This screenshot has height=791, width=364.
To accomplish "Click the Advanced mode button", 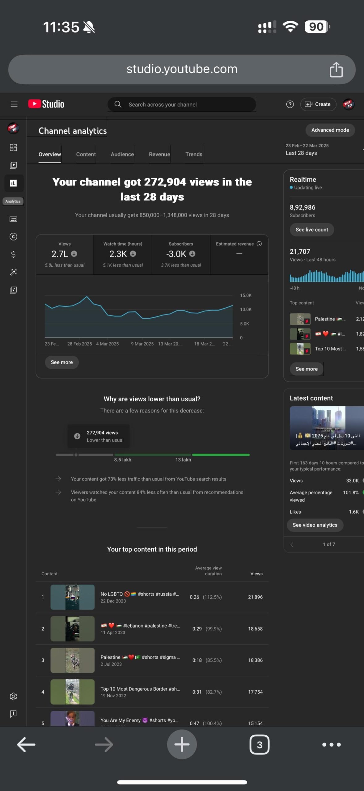I will [x=330, y=130].
